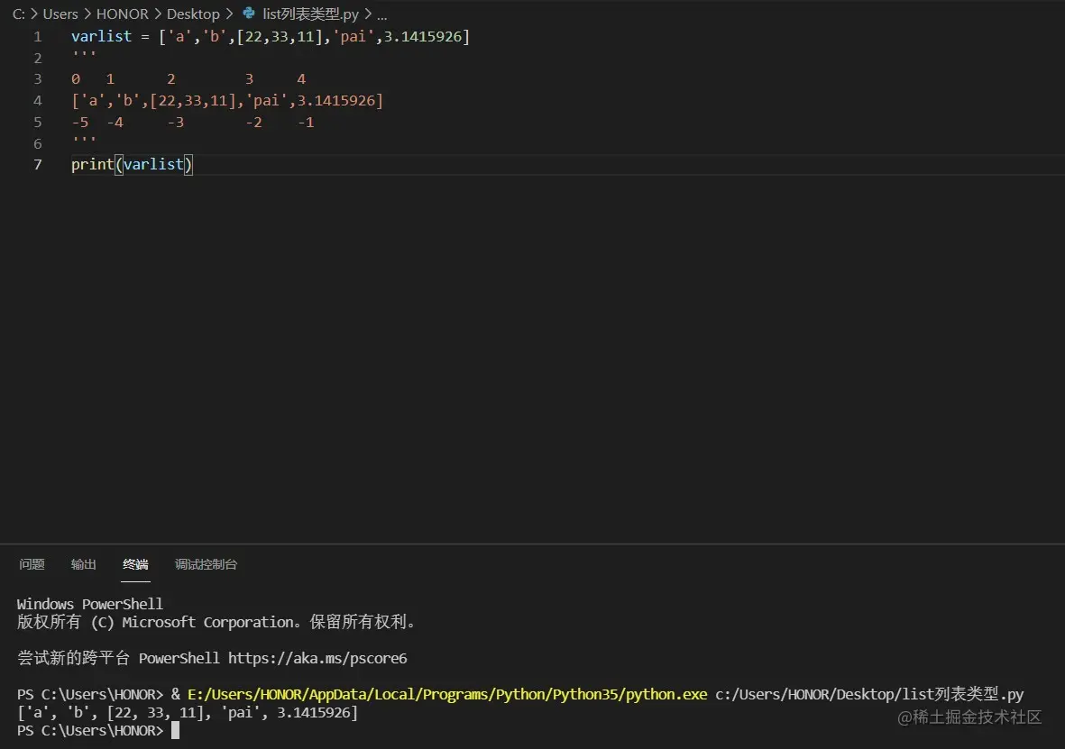
Task: Click the closing triple quotes on line 6
Action: [84, 141]
